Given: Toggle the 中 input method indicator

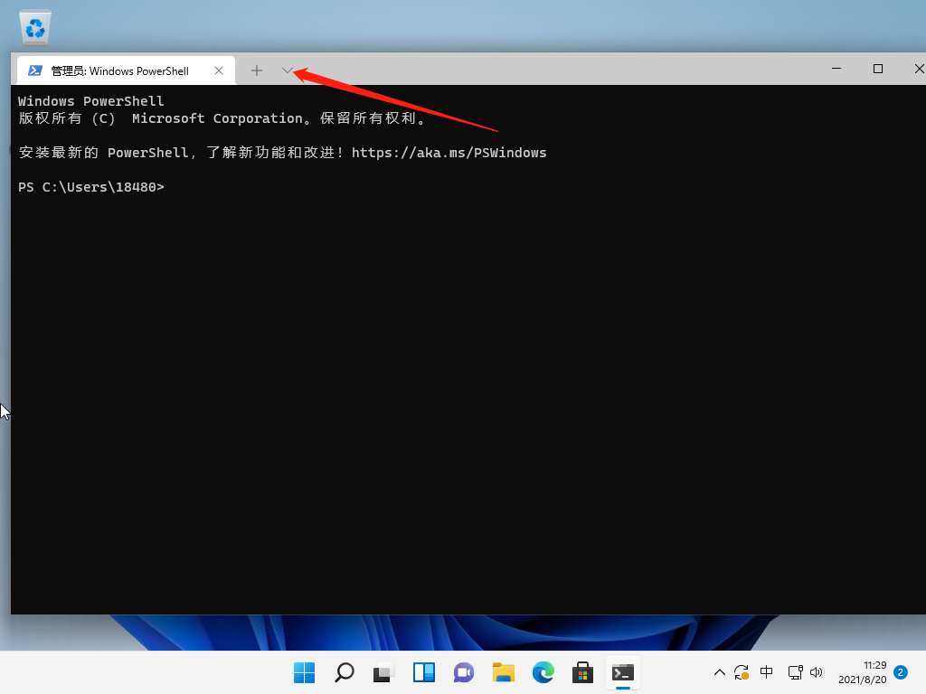Looking at the screenshot, I should [x=767, y=672].
